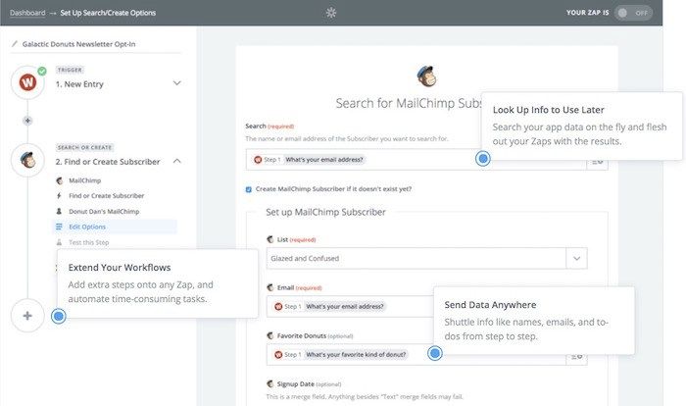The image size is (686, 406).
Task: Click the Zapier asterisk logo in header
Action: pyautogui.click(x=331, y=13)
